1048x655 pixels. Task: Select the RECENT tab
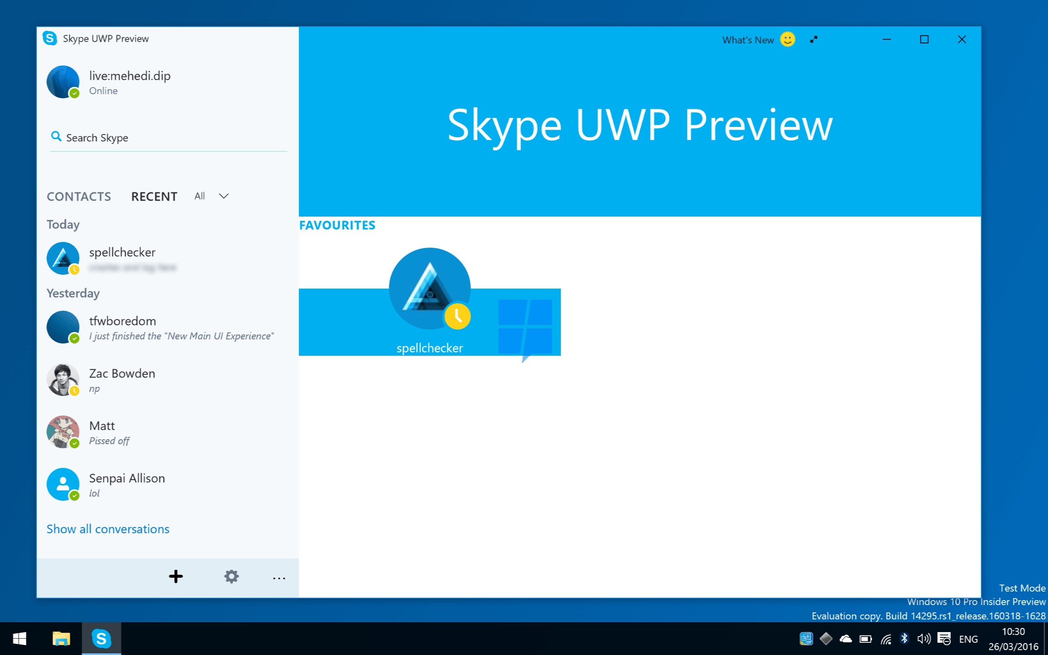click(154, 196)
